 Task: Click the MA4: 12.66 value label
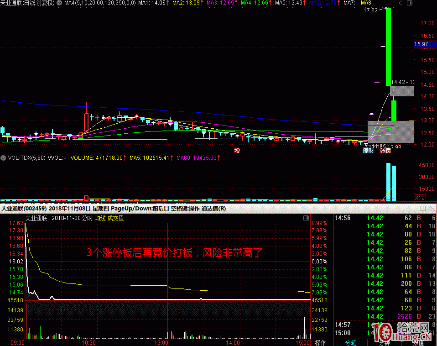click(x=256, y=3)
